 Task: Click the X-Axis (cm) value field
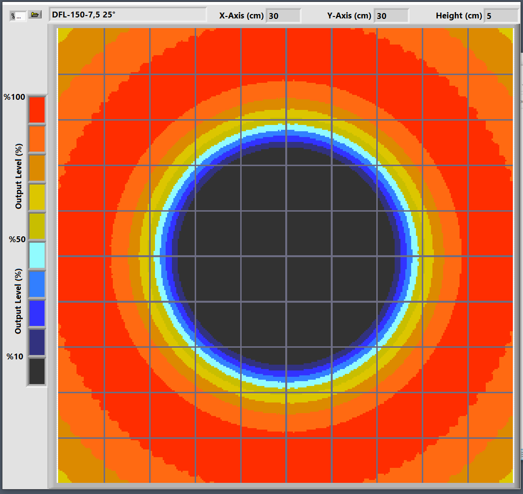[x=283, y=16]
